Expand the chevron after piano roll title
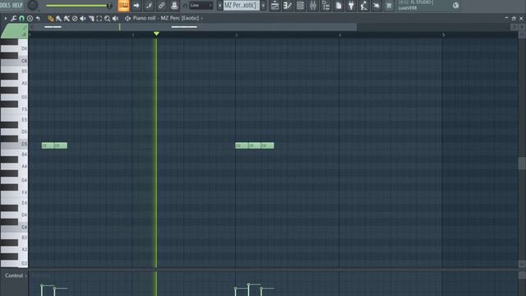This screenshot has height=296, width=526. pos(201,18)
